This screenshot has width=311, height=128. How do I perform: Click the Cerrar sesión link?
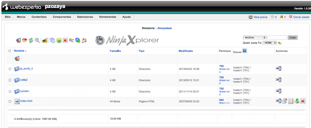301,17
